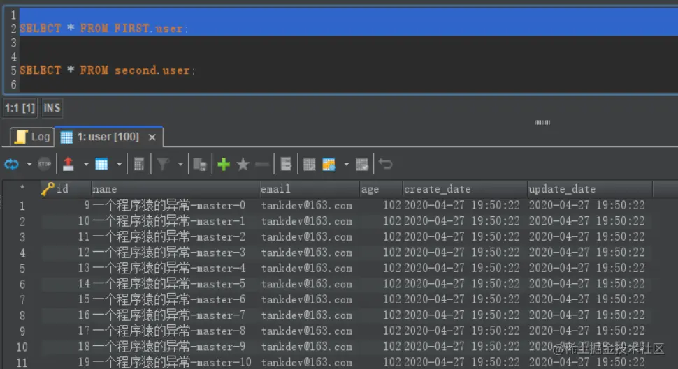Click the create_date cell in row 3
Screen dimensions: 678x369
pos(464,237)
